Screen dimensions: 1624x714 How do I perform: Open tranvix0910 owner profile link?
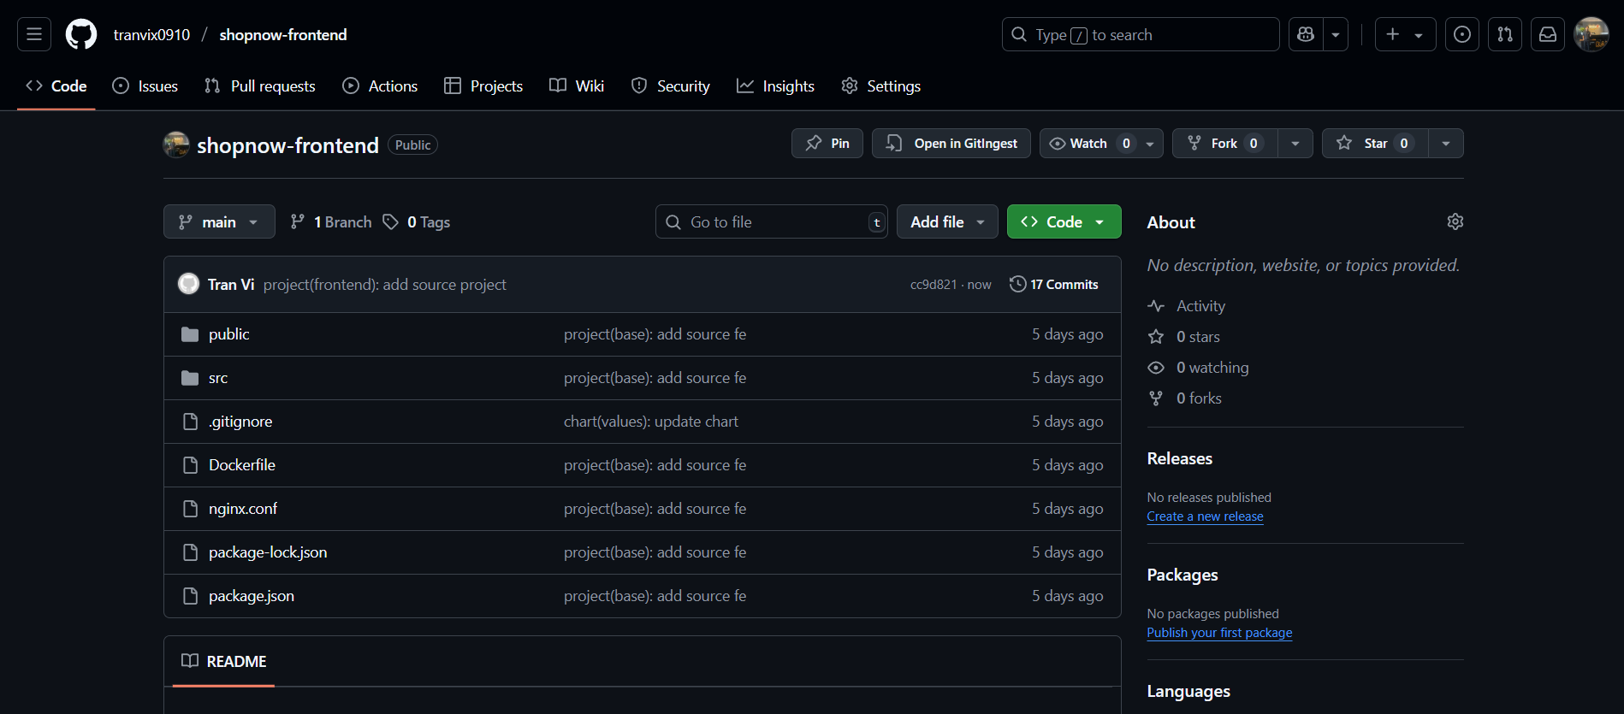pyautogui.click(x=151, y=34)
